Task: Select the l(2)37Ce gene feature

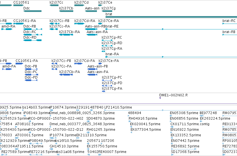Action: [100, 5]
